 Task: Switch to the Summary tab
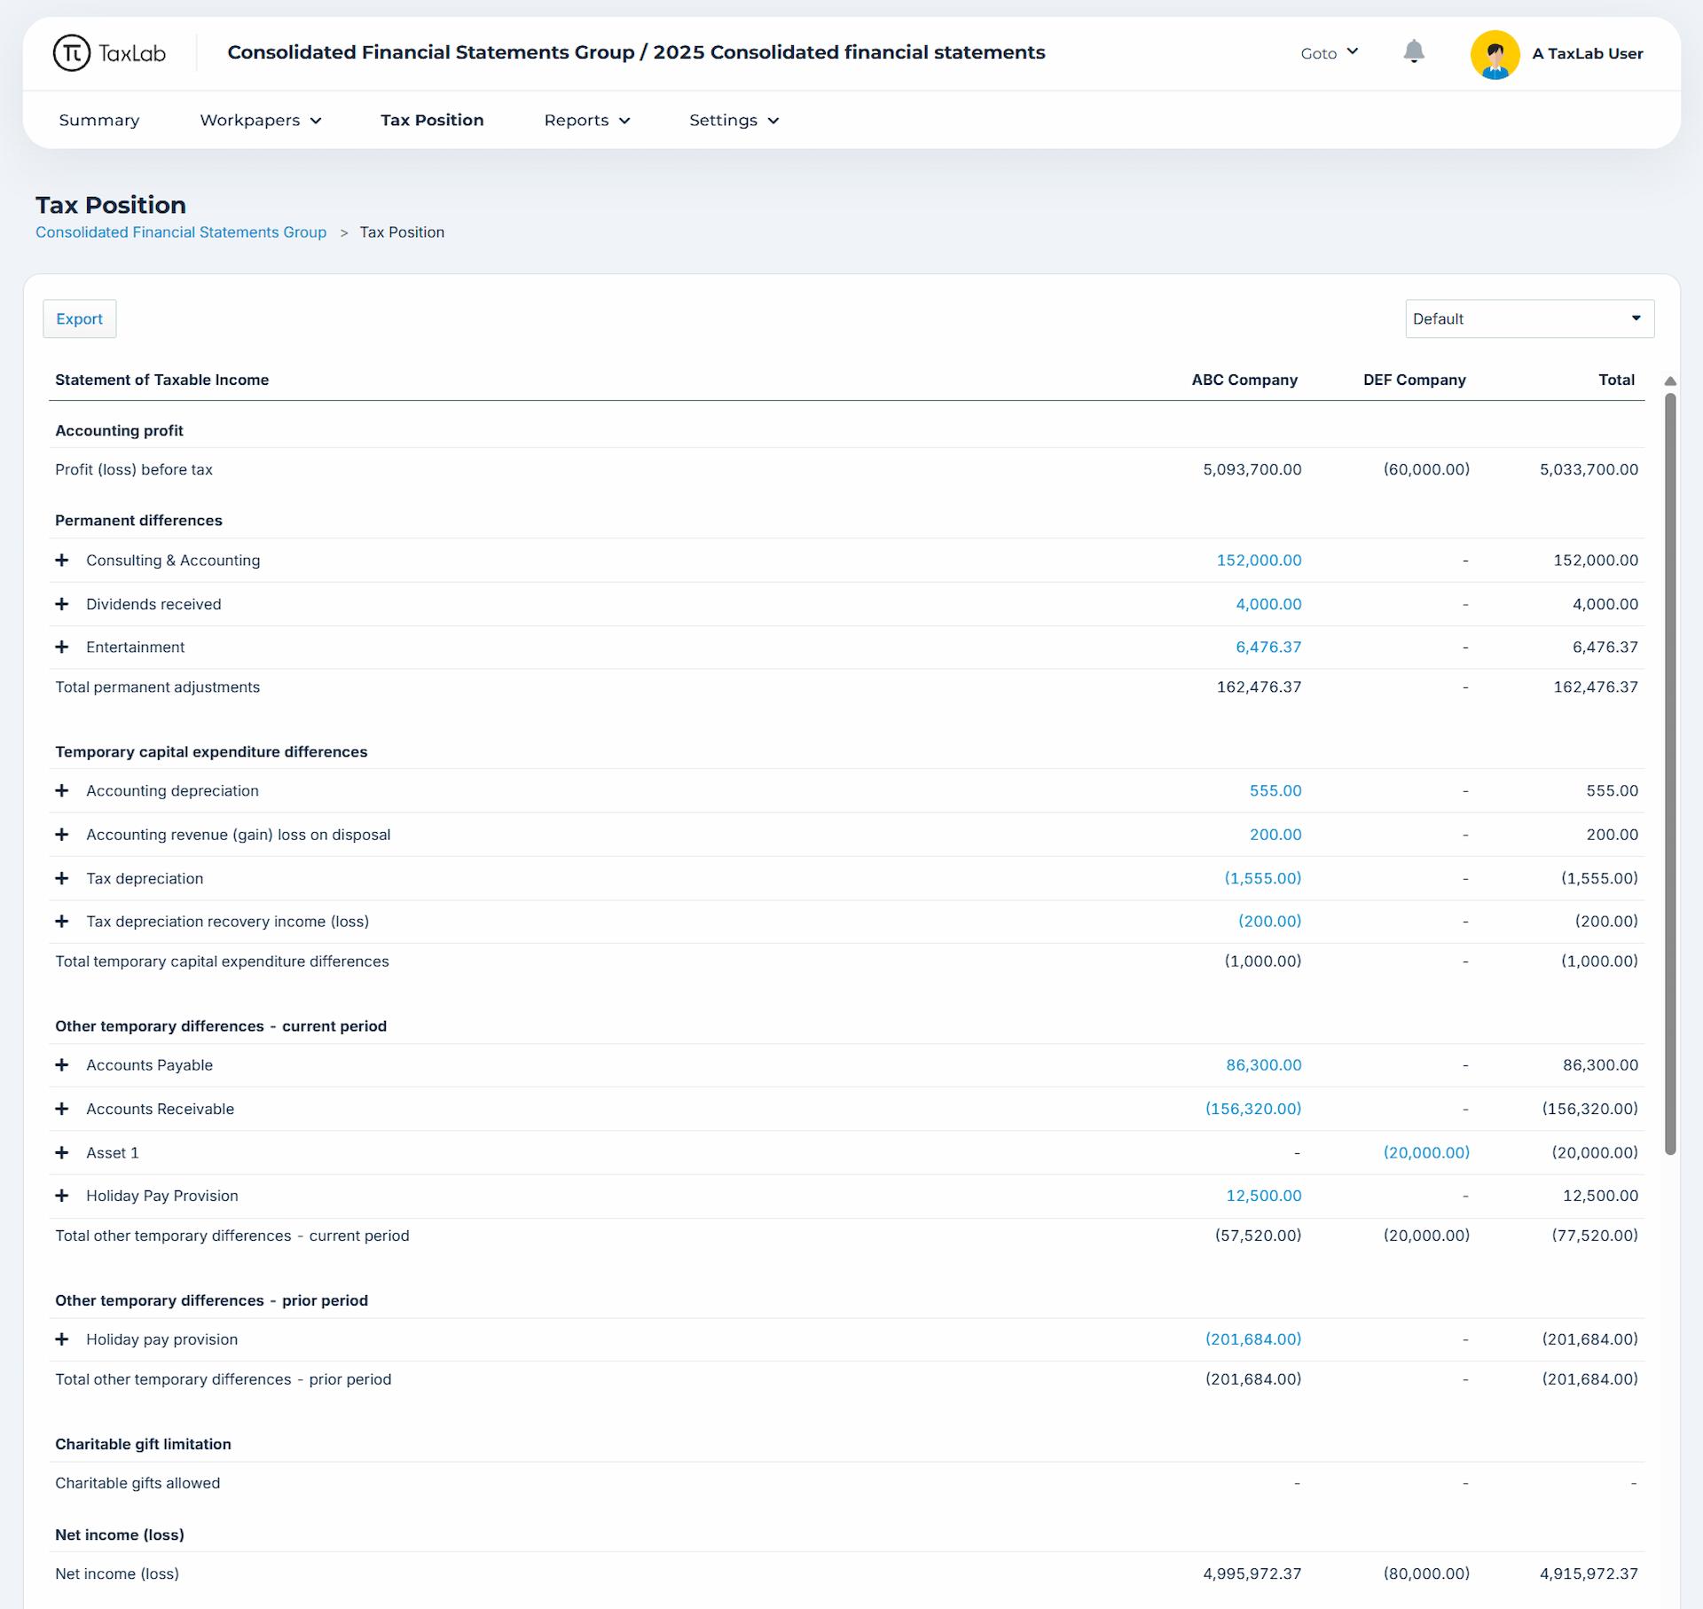(99, 121)
